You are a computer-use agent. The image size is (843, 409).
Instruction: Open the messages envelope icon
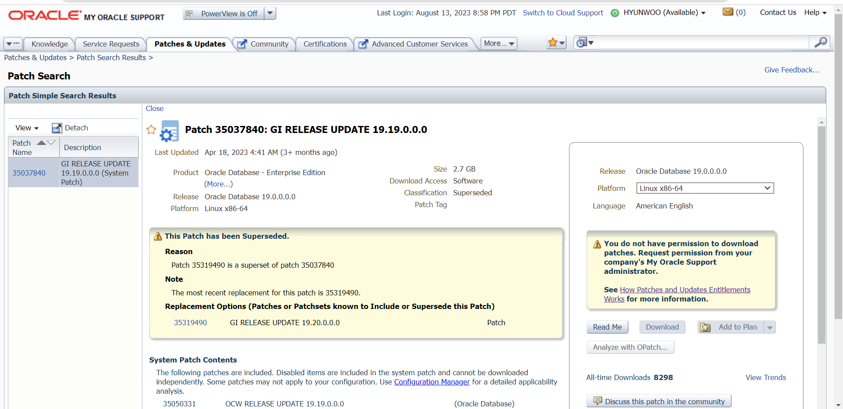tap(728, 12)
